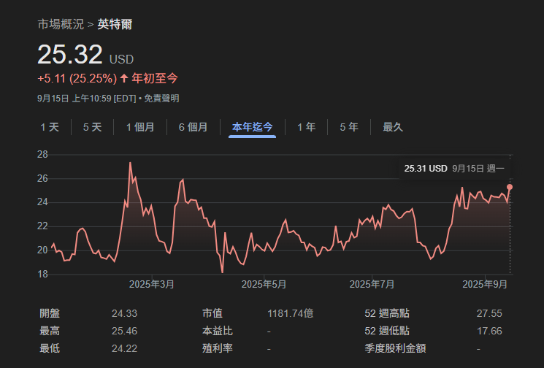
Task: Click the 25.31 USD chart tooltip
Action: click(454, 169)
